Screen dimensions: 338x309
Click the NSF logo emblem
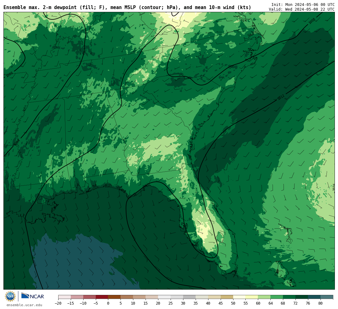pos(10,296)
